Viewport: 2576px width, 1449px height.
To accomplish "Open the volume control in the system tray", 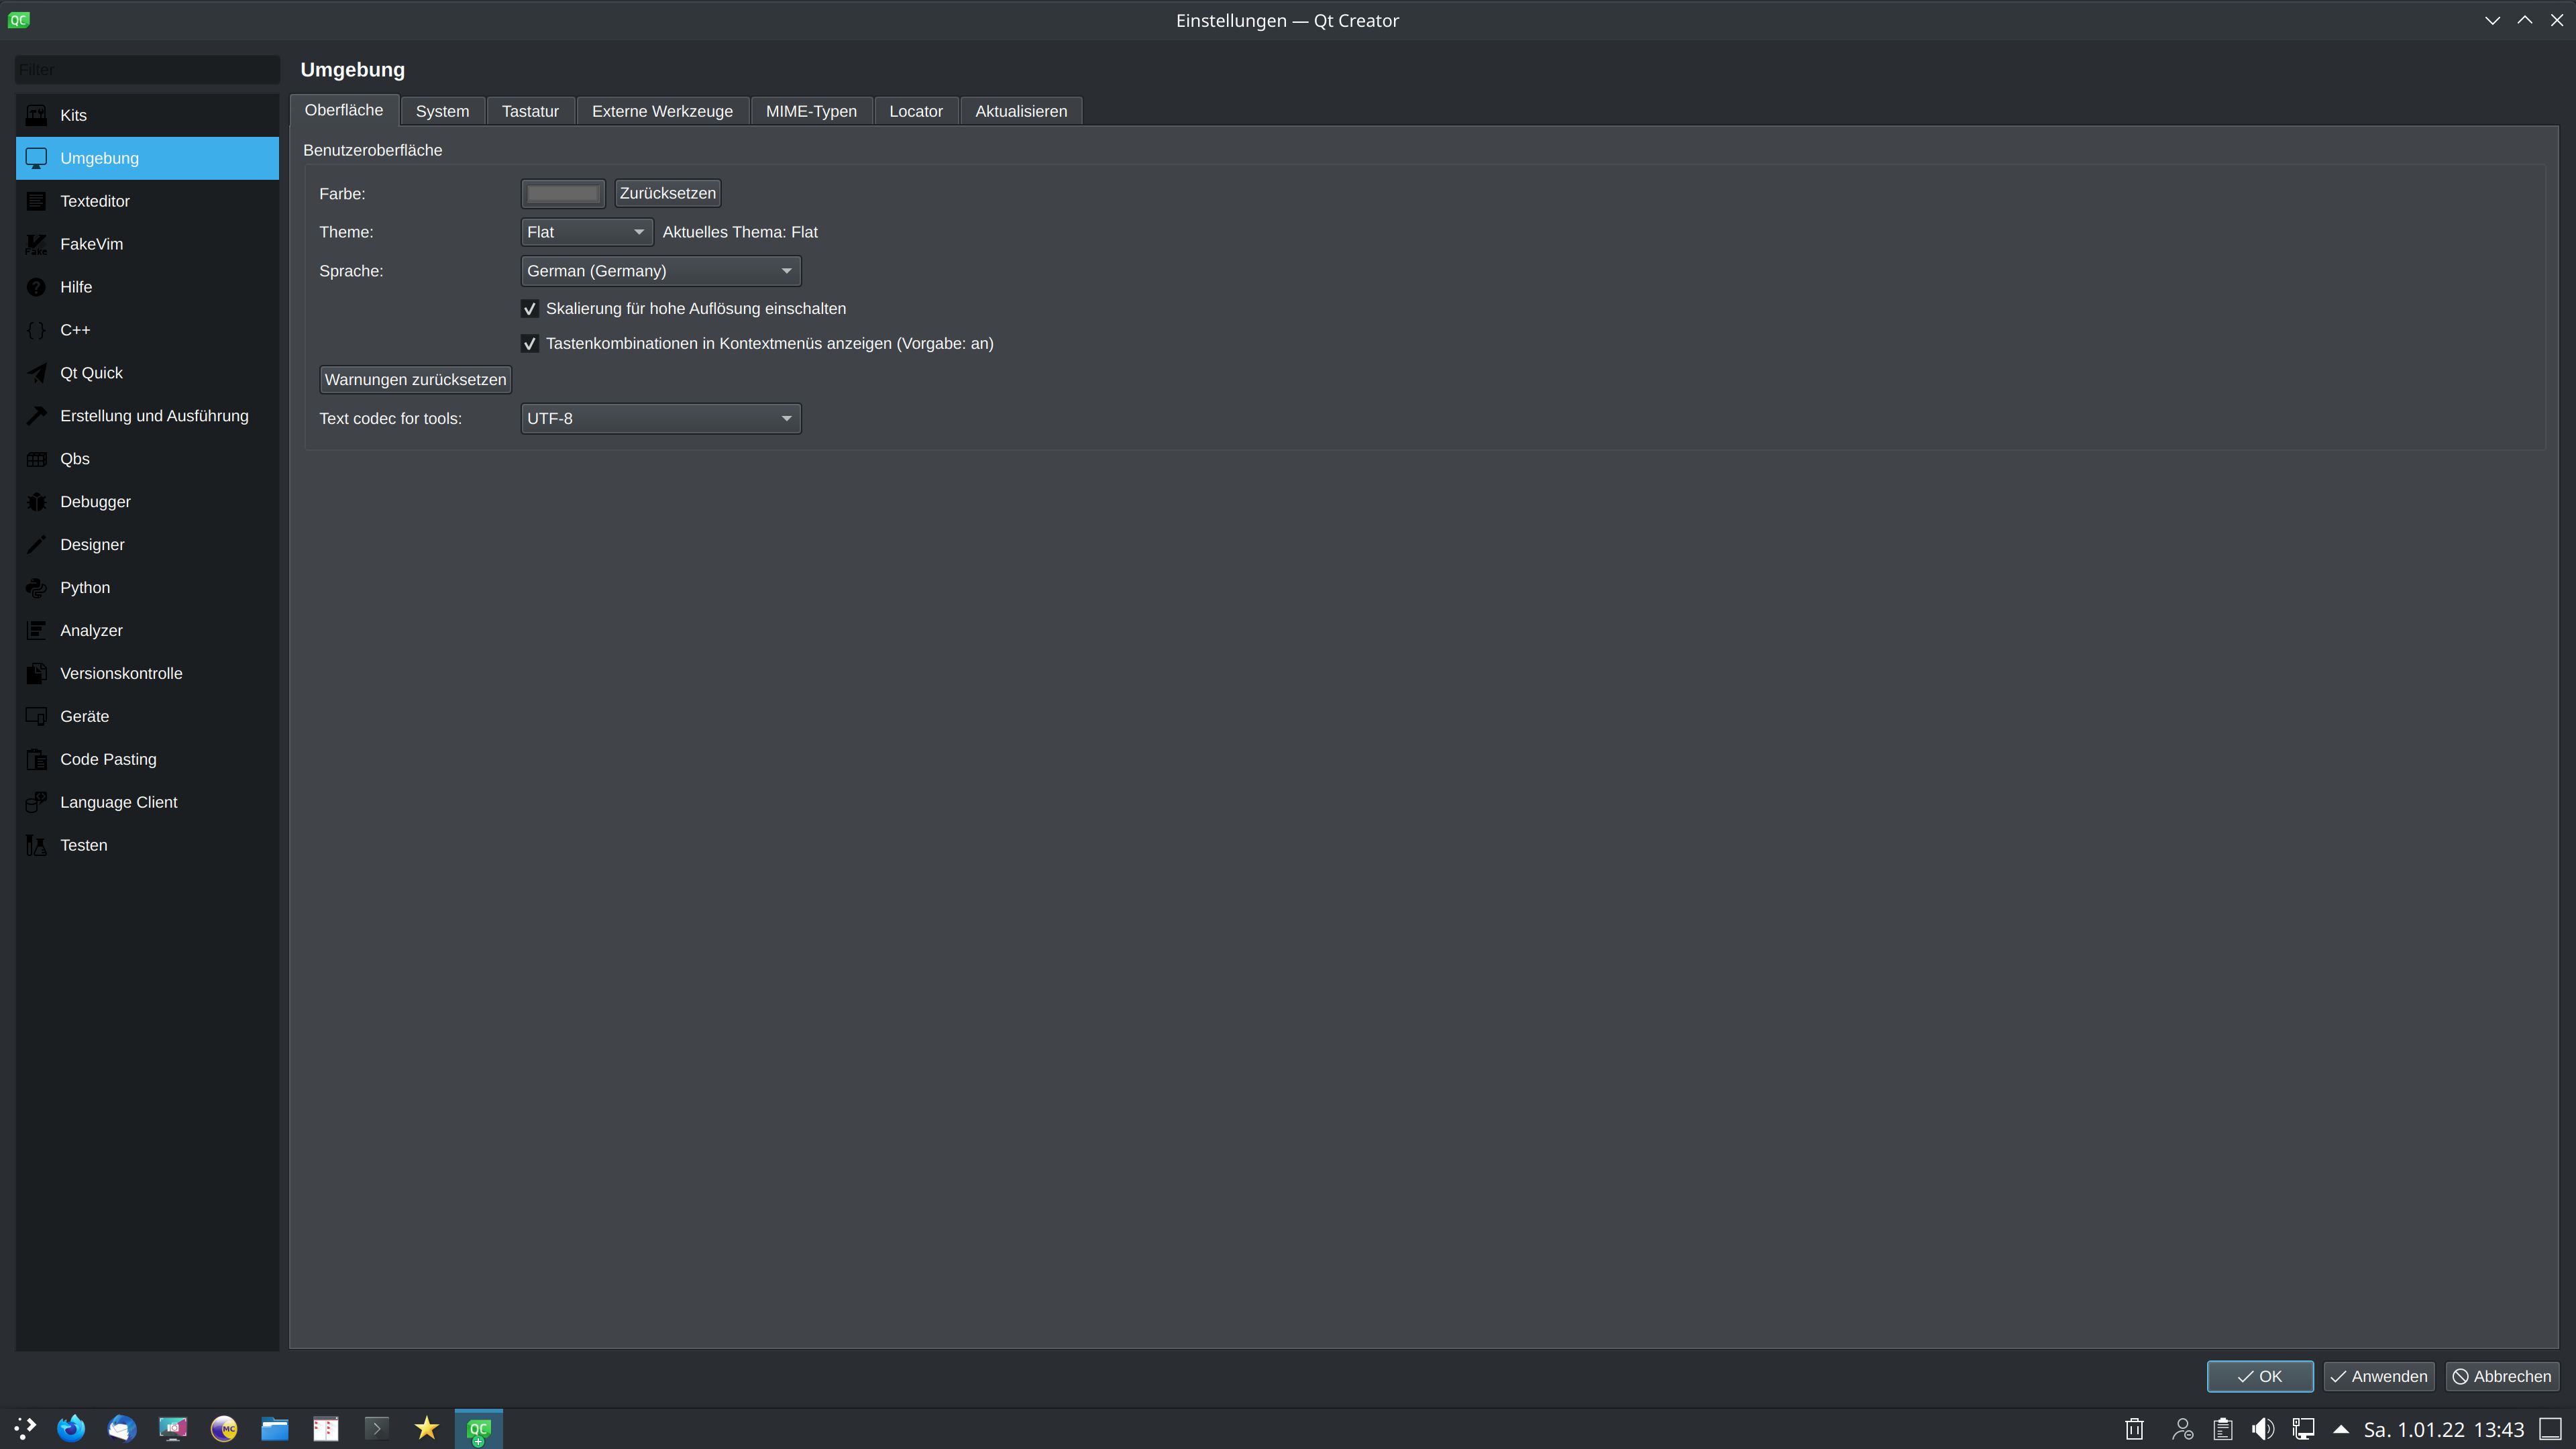I will [2262, 1429].
